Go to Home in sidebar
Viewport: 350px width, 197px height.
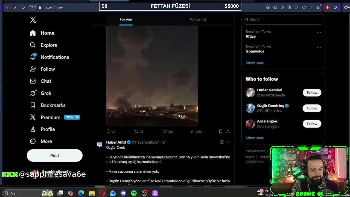42,33
